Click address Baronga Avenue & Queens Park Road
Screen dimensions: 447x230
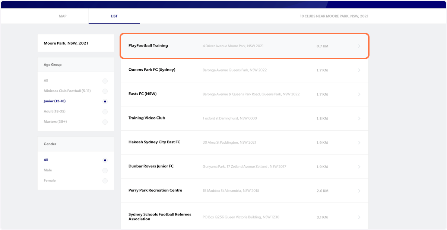click(x=251, y=94)
